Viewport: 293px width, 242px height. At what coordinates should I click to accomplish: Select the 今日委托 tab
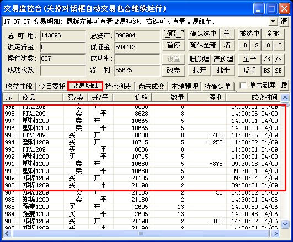click(52, 86)
